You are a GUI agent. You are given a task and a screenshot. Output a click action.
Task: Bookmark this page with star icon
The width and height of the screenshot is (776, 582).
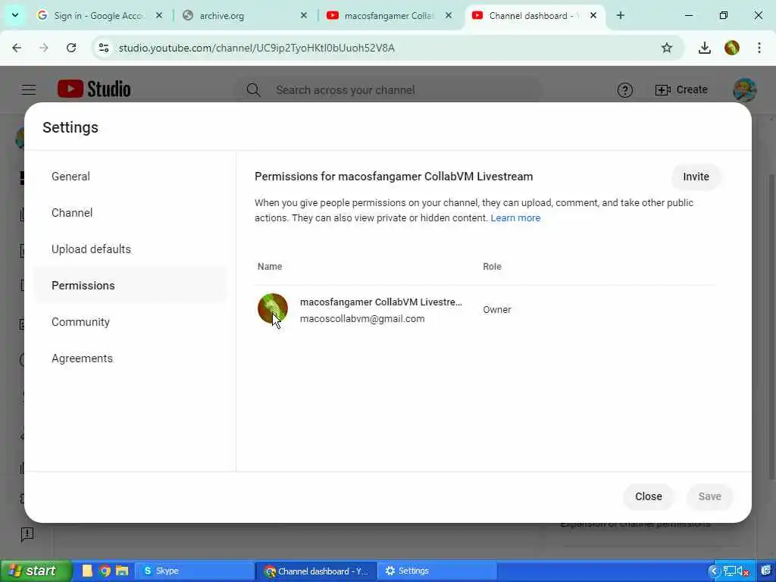[667, 48]
